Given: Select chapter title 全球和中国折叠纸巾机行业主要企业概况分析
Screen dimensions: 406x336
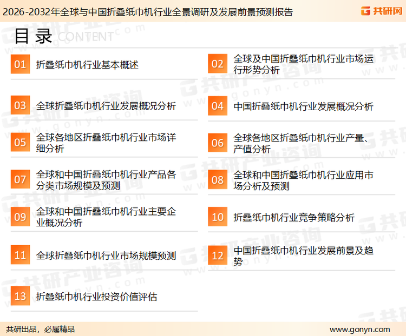Looking at the screenshot, I should [x=106, y=217].
